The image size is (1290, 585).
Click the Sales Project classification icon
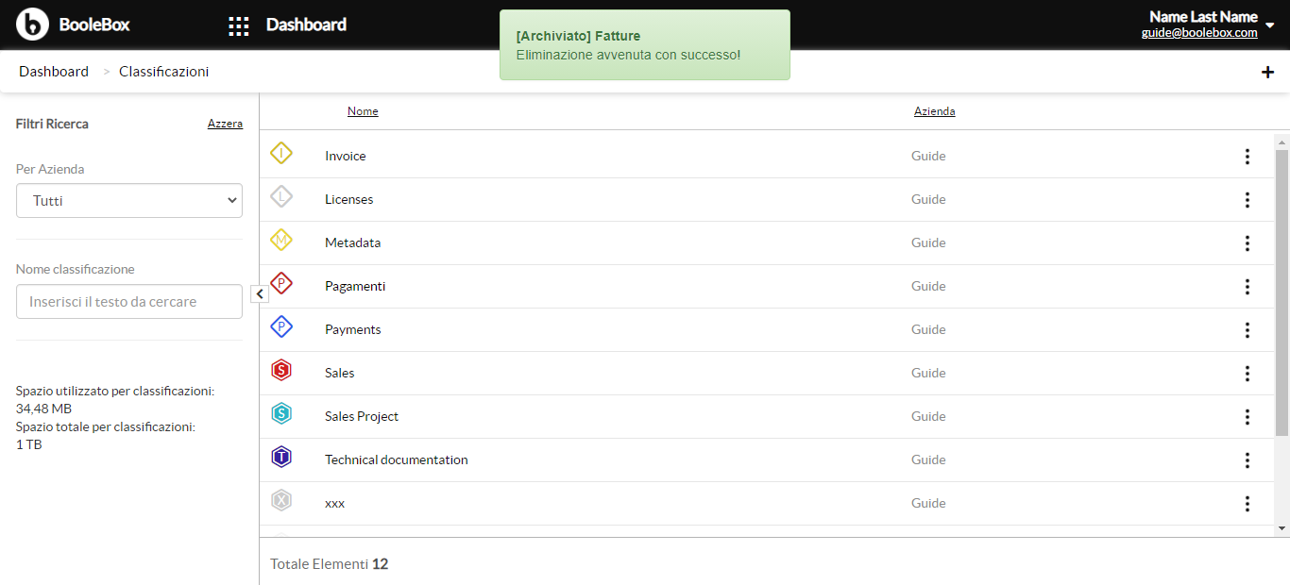point(281,413)
